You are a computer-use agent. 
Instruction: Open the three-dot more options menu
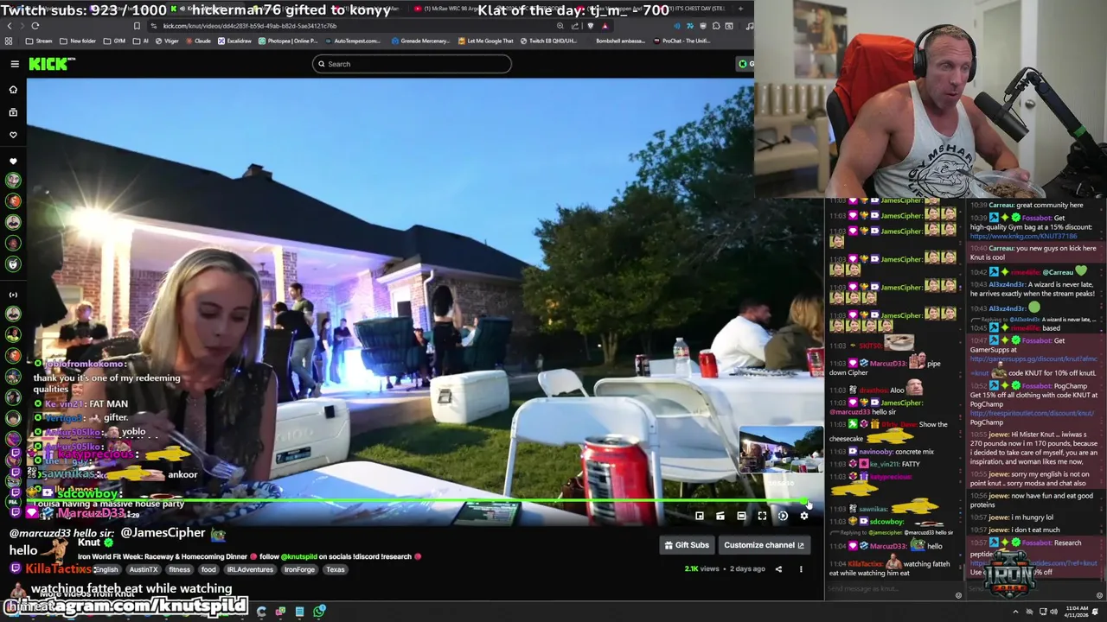(801, 569)
